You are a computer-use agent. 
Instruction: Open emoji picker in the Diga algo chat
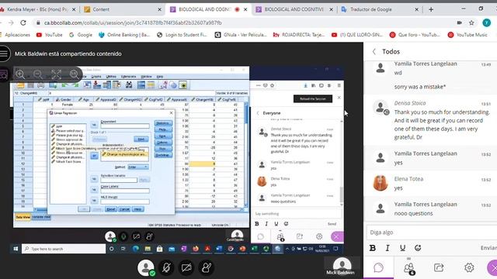tap(418, 248)
